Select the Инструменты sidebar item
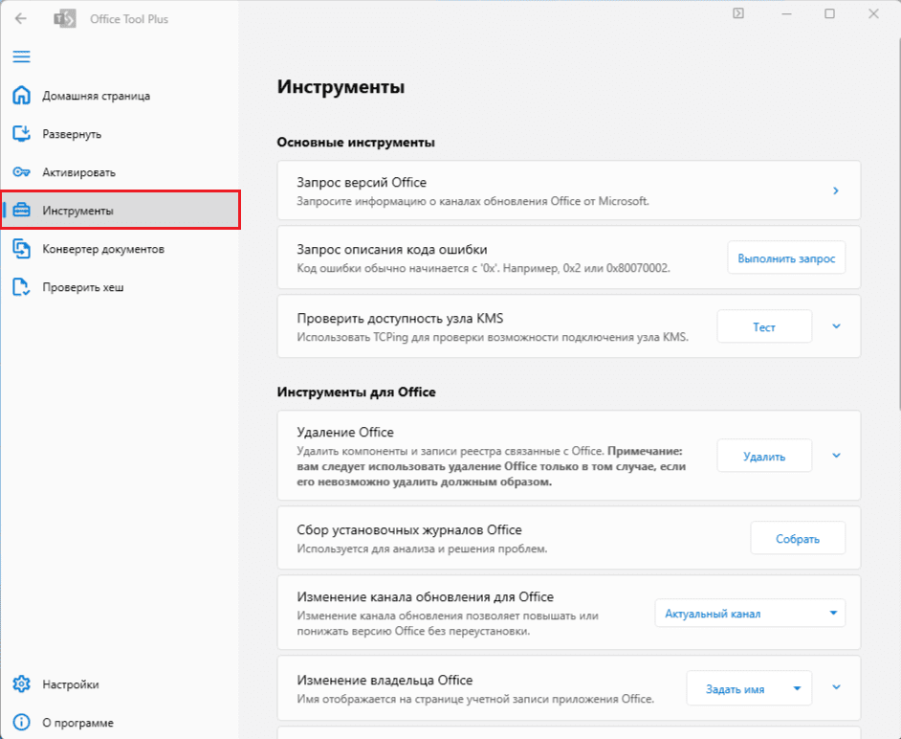The width and height of the screenshot is (901, 739). click(x=120, y=211)
